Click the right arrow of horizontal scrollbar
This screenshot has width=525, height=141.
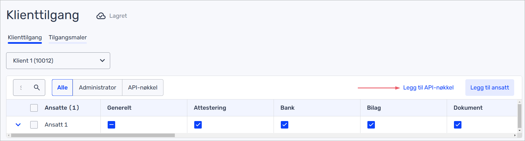[515, 135]
